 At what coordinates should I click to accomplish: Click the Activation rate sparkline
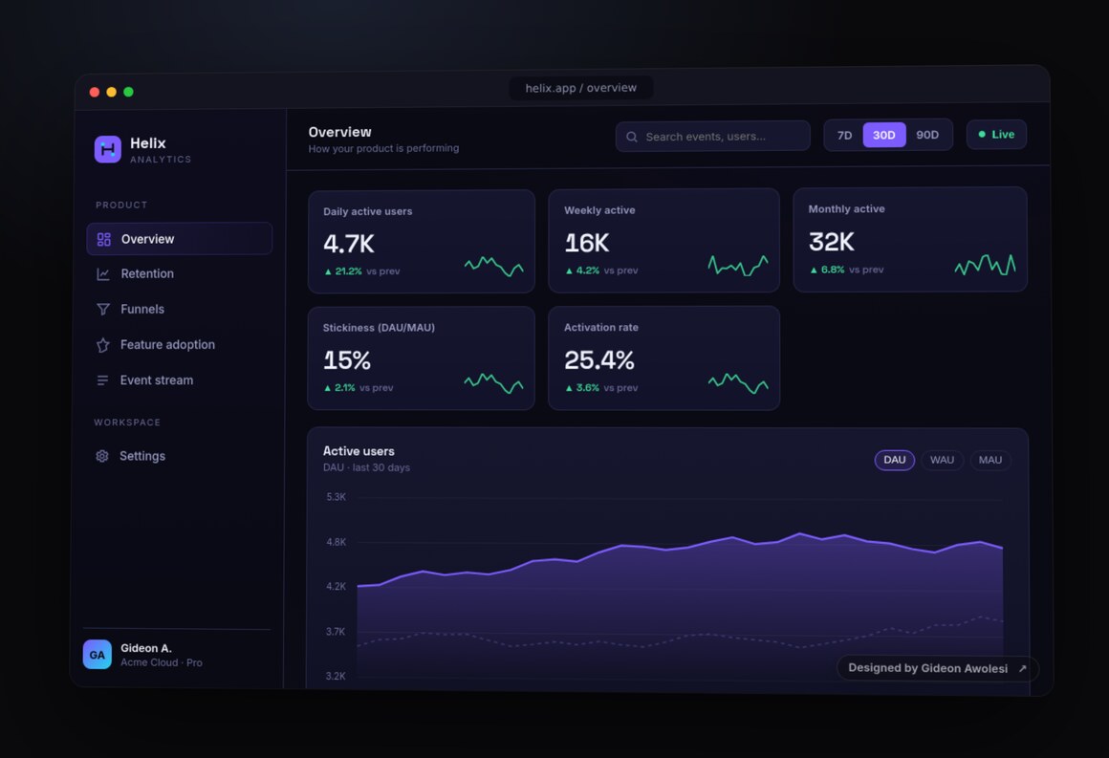pos(738,383)
